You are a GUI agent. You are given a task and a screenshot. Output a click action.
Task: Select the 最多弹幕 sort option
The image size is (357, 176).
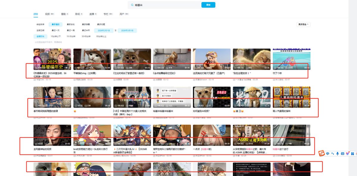[86, 24]
